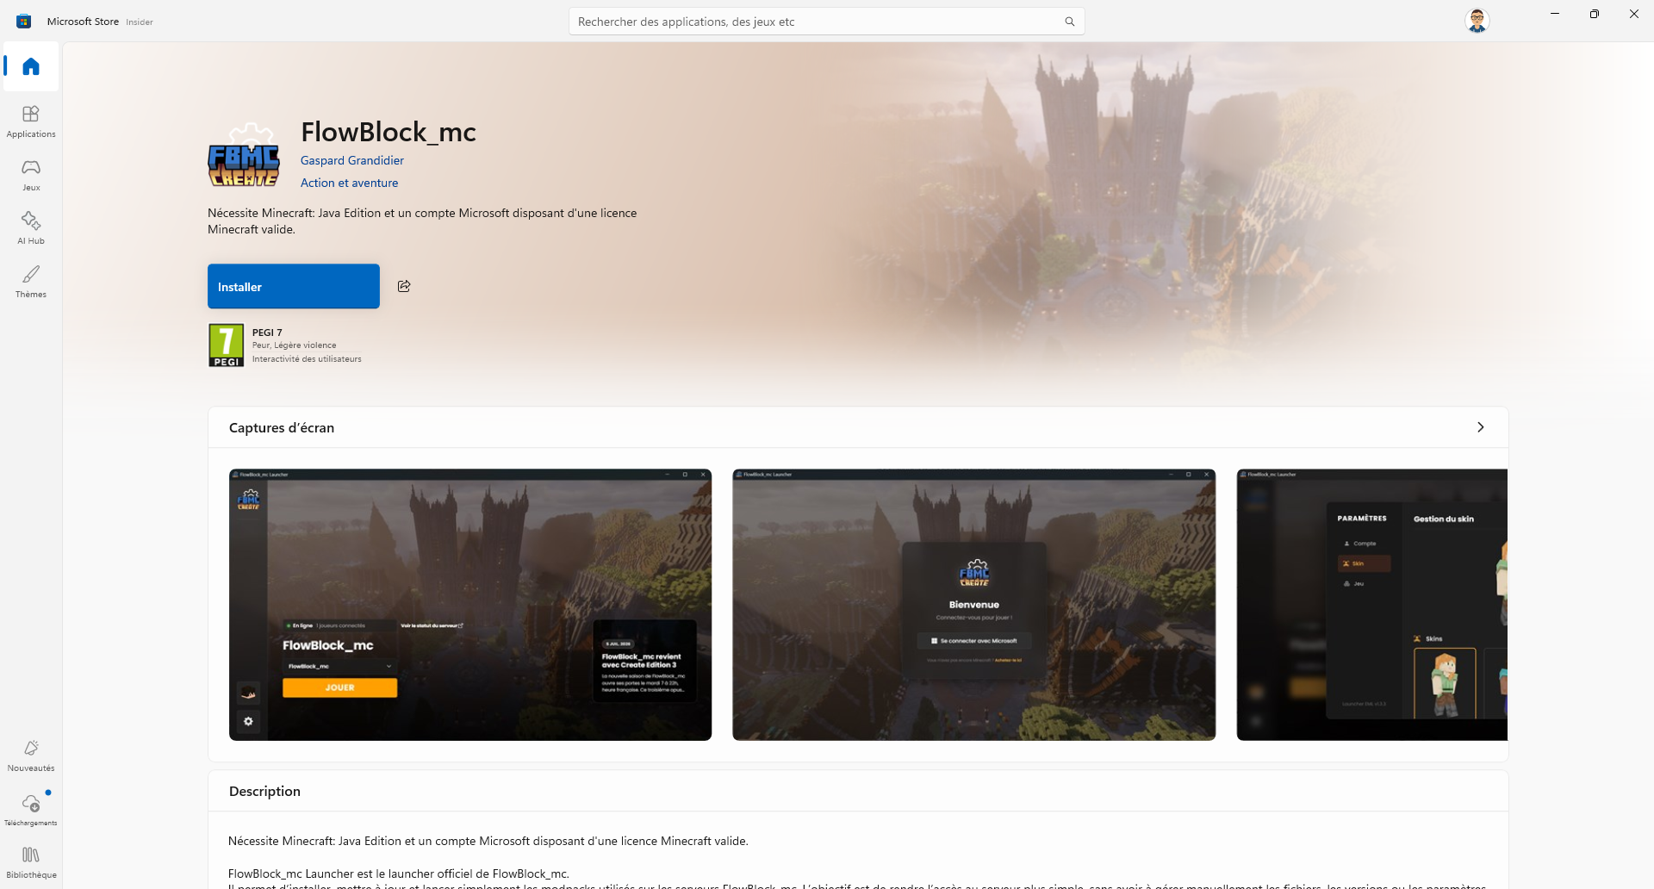Install the FlowBlock_mc app

click(294, 286)
